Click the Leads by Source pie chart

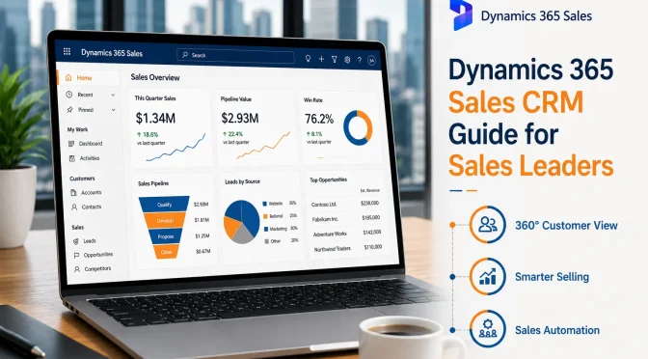[242, 222]
